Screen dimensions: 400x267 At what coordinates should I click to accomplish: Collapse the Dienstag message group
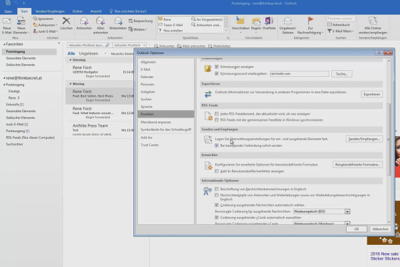pos(71,60)
